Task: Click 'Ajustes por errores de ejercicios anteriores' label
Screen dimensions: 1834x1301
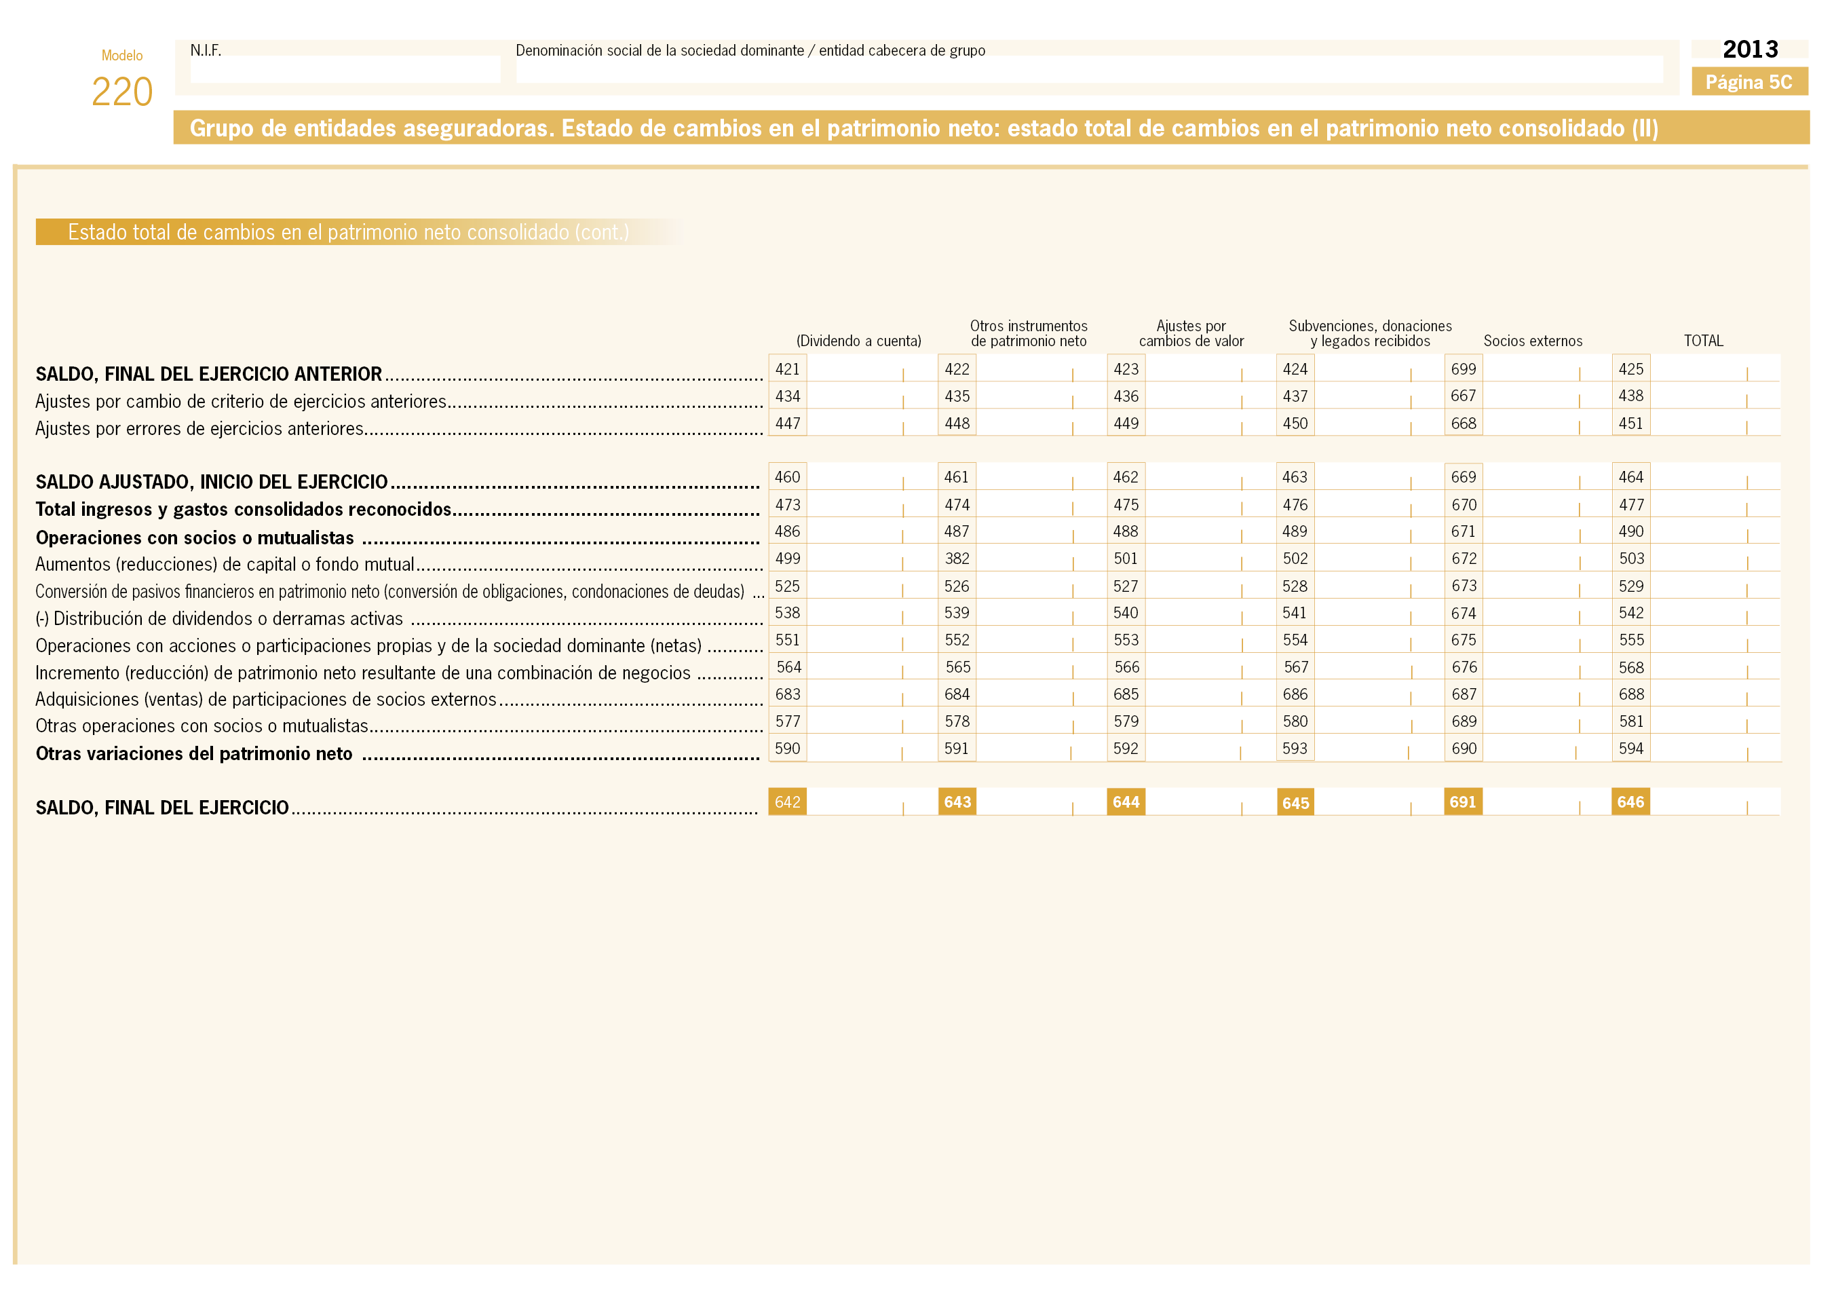Action: pos(199,429)
